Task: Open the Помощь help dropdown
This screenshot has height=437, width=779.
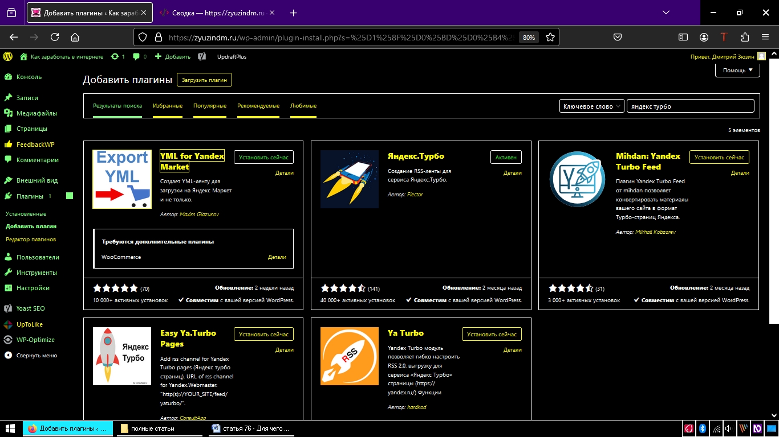Action: click(737, 70)
